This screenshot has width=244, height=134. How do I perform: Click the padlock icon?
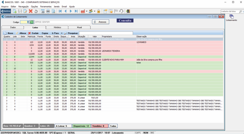(98, 11)
